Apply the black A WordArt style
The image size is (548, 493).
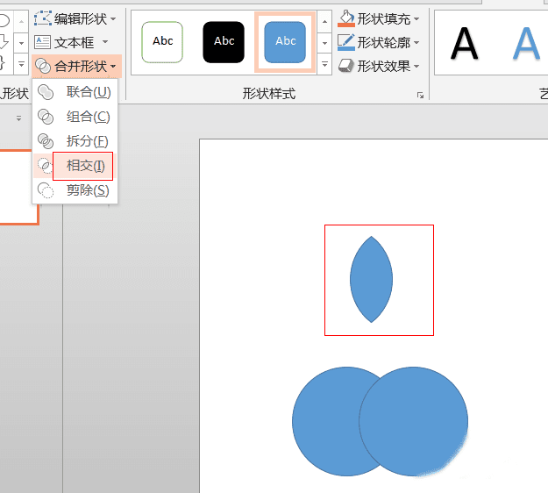[x=464, y=43]
